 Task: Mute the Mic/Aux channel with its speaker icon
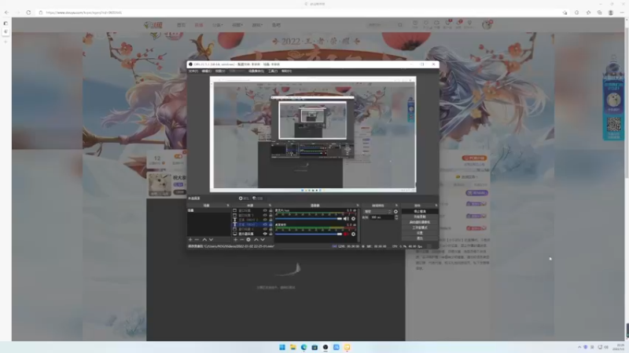[346, 219]
